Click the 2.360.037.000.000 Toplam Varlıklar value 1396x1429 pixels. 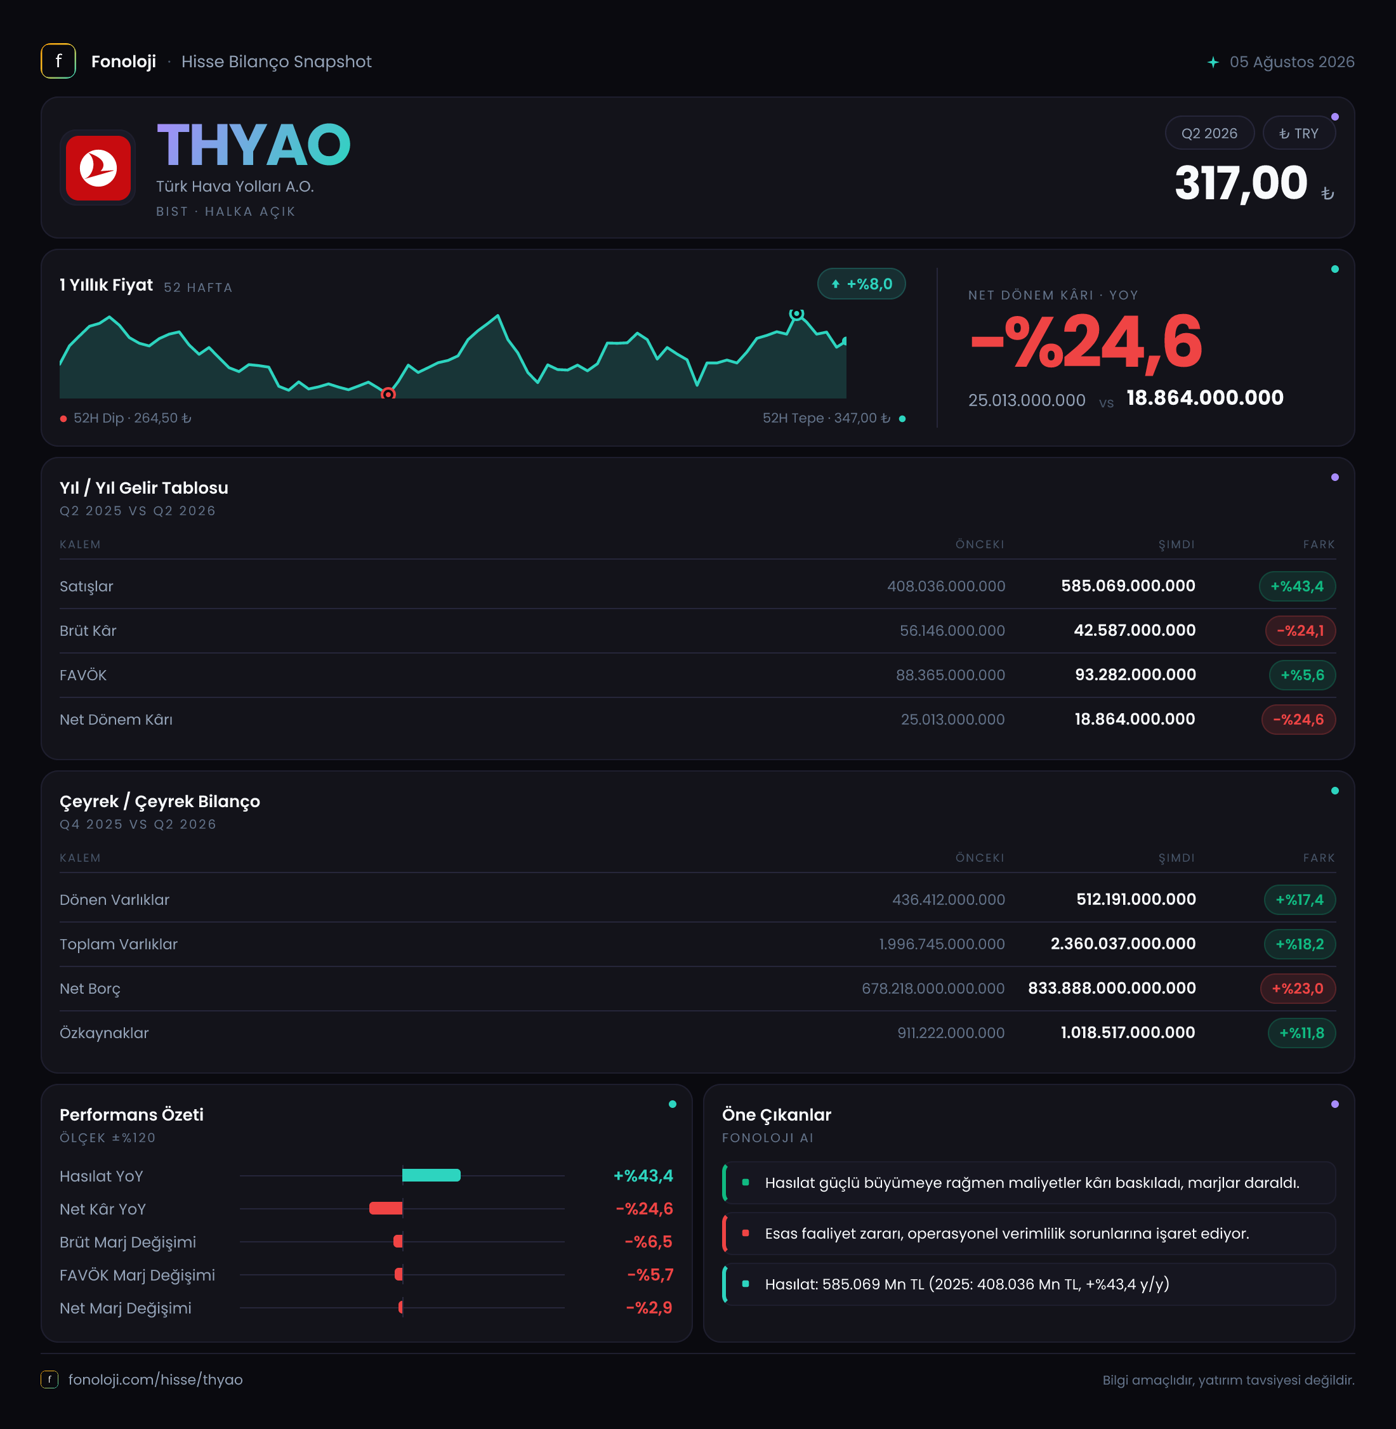[x=1123, y=944]
